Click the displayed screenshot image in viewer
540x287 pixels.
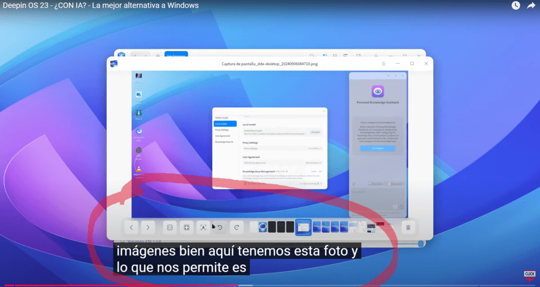[269, 145]
